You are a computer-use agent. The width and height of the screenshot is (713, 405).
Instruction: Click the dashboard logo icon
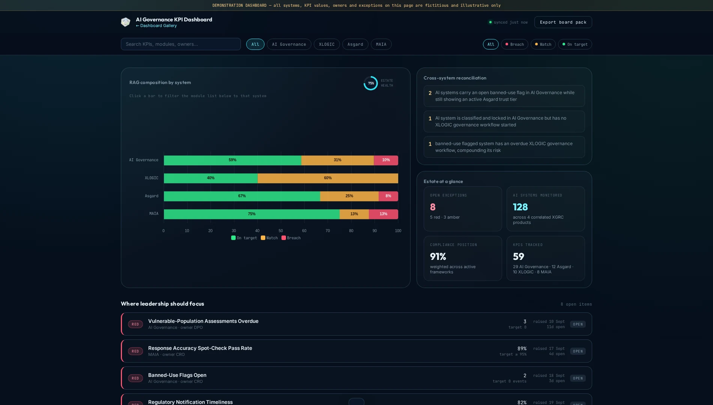(x=125, y=22)
